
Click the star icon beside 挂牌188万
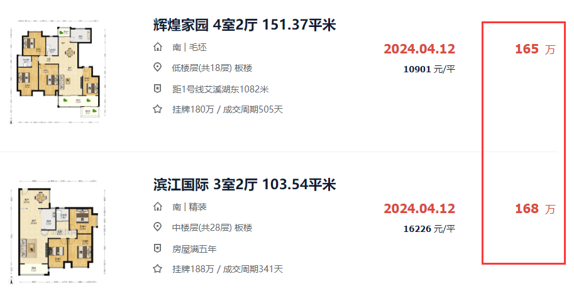[x=157, y=269]
